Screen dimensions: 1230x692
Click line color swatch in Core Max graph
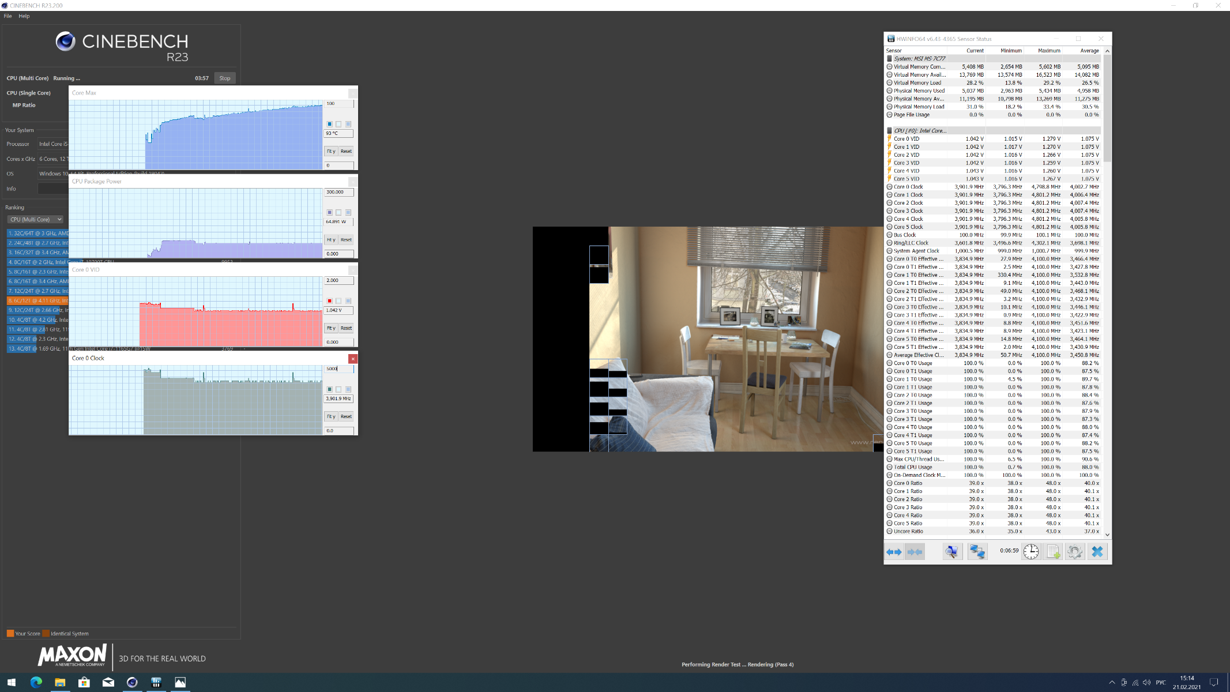point(329,124)
